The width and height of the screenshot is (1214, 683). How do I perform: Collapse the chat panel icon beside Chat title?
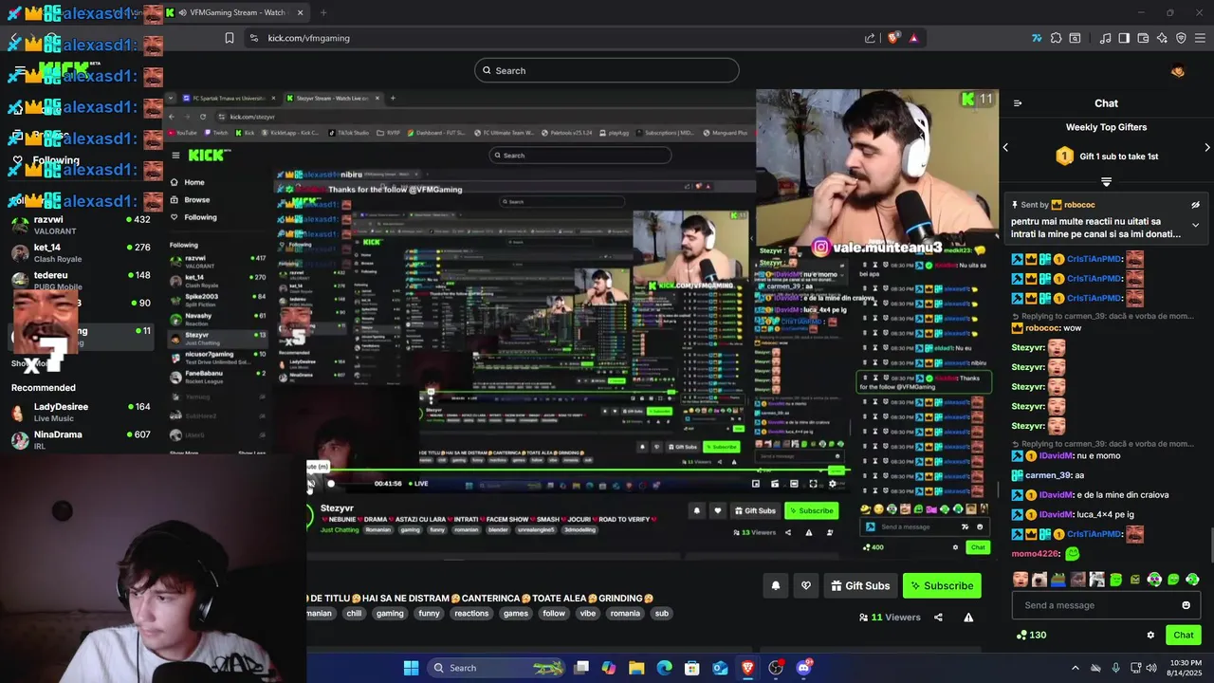coord(1018,103)
